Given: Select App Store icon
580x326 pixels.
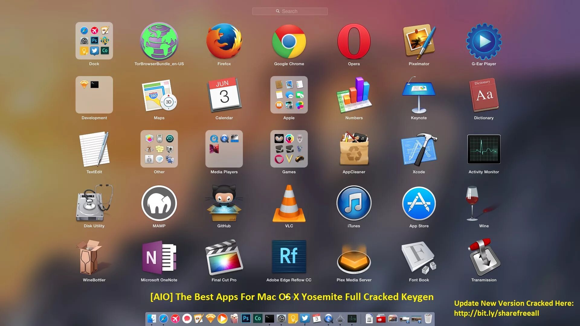Looking at the screenshot, I should click(x=419, y=203).
